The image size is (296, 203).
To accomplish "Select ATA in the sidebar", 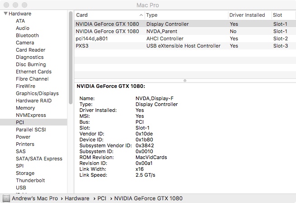I will pyautogui.click(x=20, y=21).
